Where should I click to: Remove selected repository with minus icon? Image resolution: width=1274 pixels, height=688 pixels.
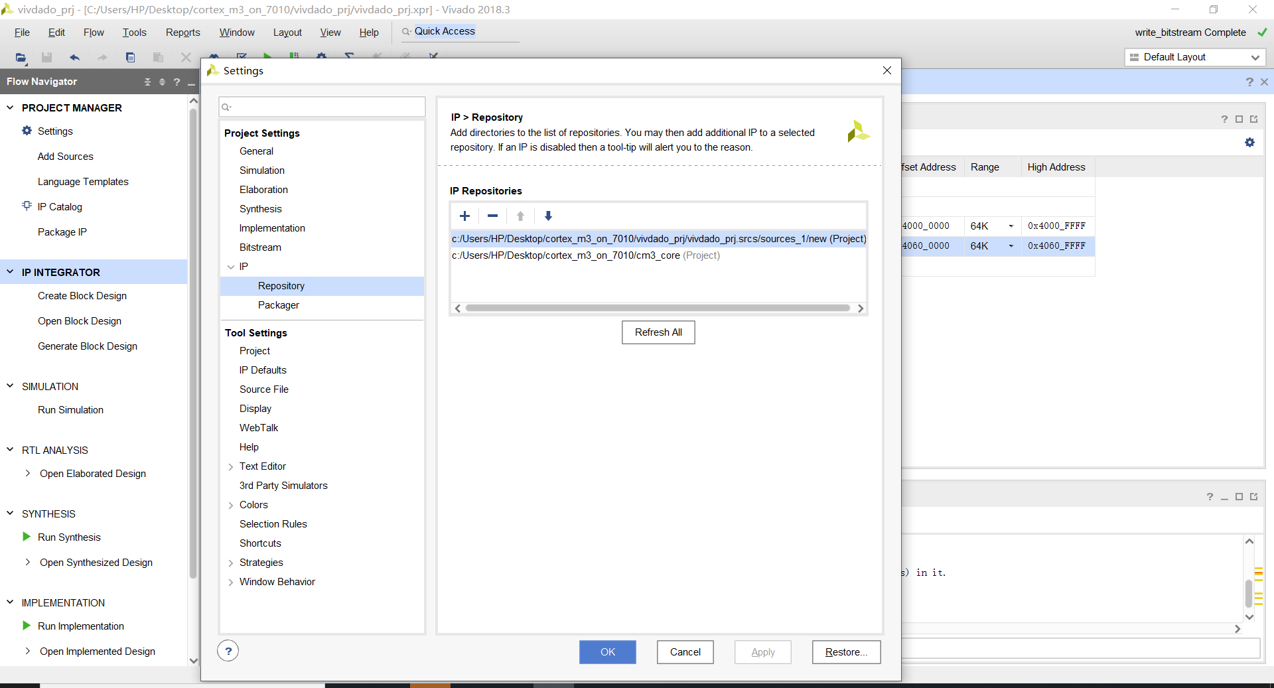click(492, 216)
